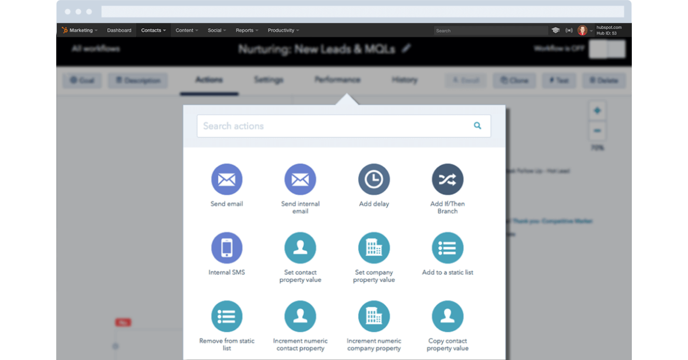This screenshot has width=688, height=360.
Task: Open the Social navigation dropdown
Action: [217, 30]
